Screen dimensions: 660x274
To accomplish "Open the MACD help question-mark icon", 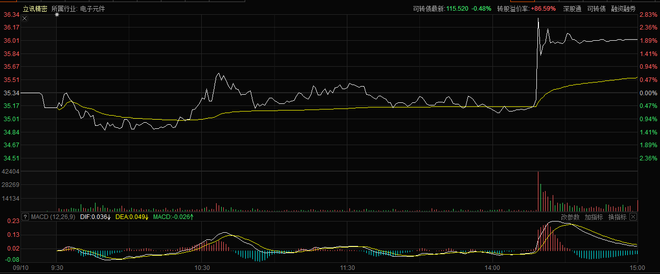I will pyautogui.click(x=25, y=217).
